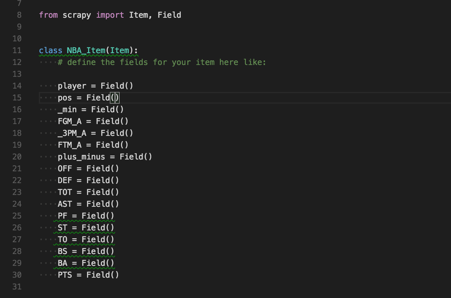Click the 'AST' variable name
451x298 pixels.
pos(65,204)
